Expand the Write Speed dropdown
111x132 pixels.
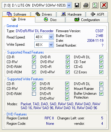point(51,45)
